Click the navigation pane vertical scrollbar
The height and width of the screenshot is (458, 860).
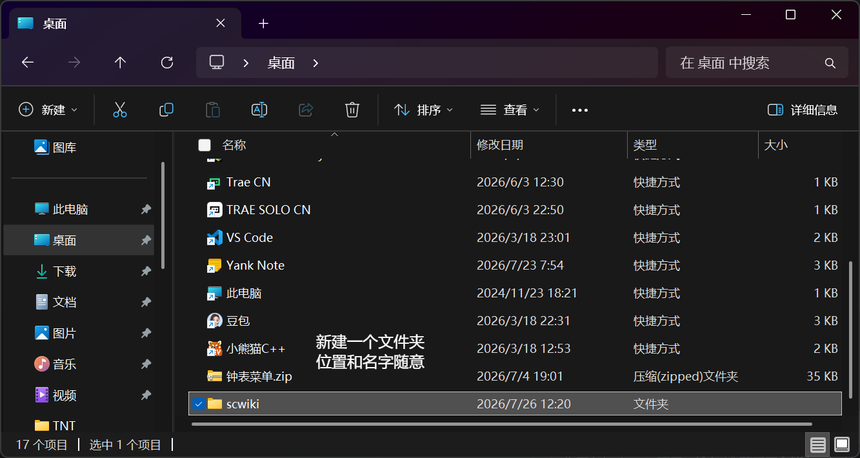click(x=163, y=214)
